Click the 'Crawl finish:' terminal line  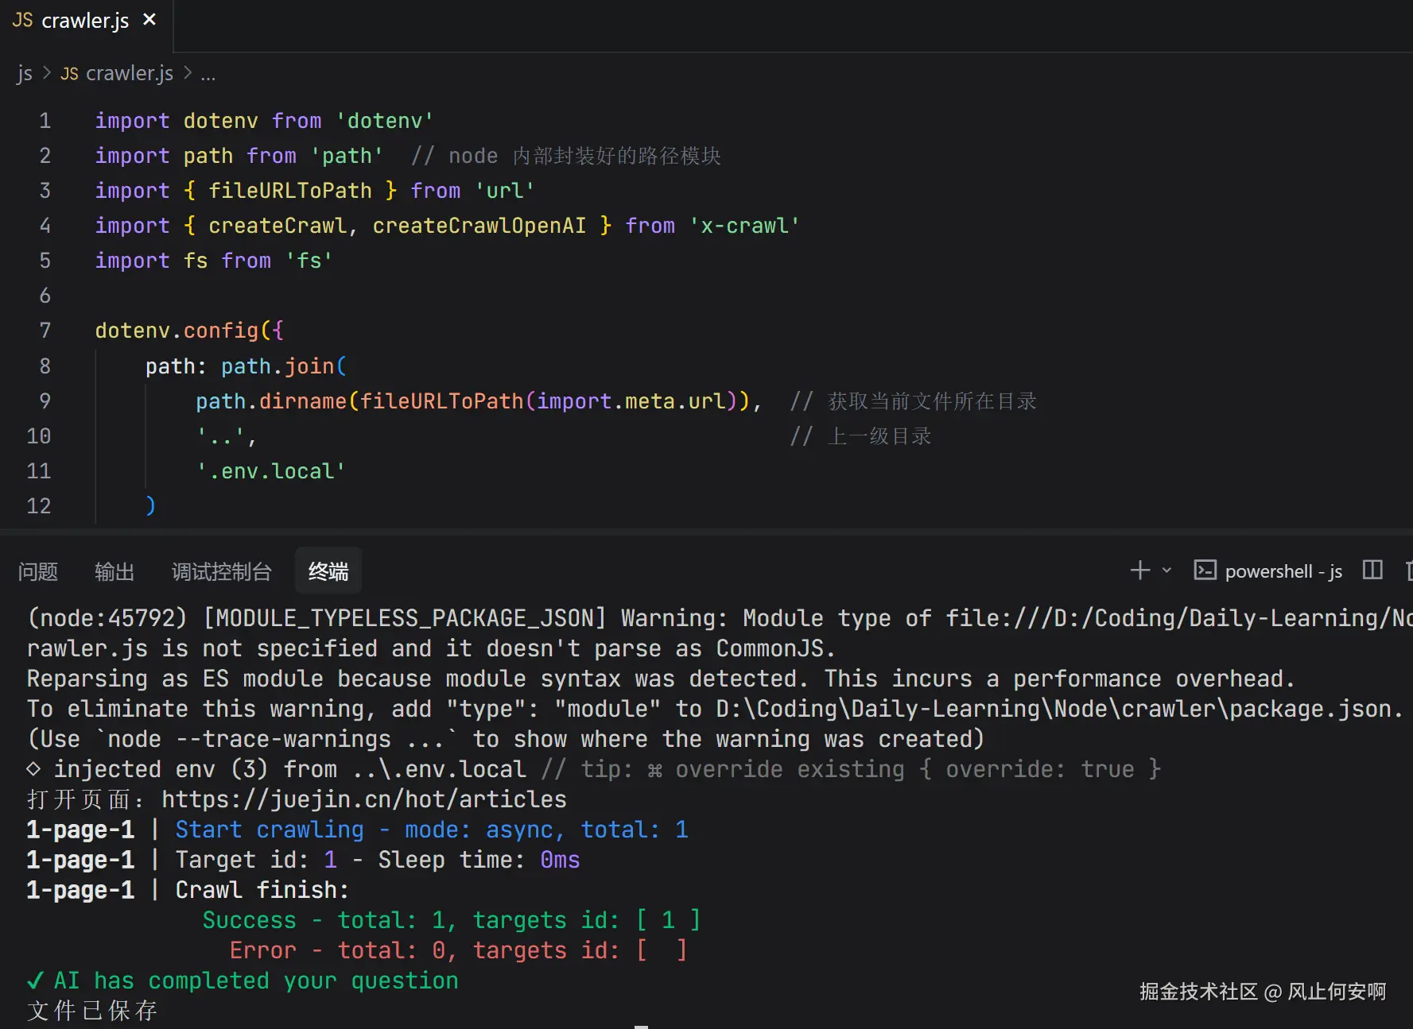click(262, 890)
